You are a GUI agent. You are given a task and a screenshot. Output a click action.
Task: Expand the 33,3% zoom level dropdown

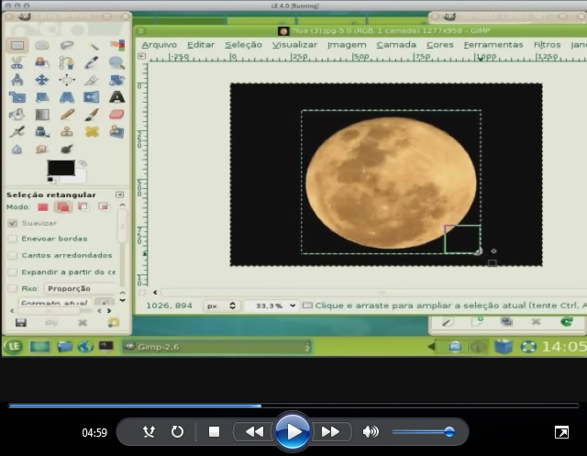click(271, 306)
